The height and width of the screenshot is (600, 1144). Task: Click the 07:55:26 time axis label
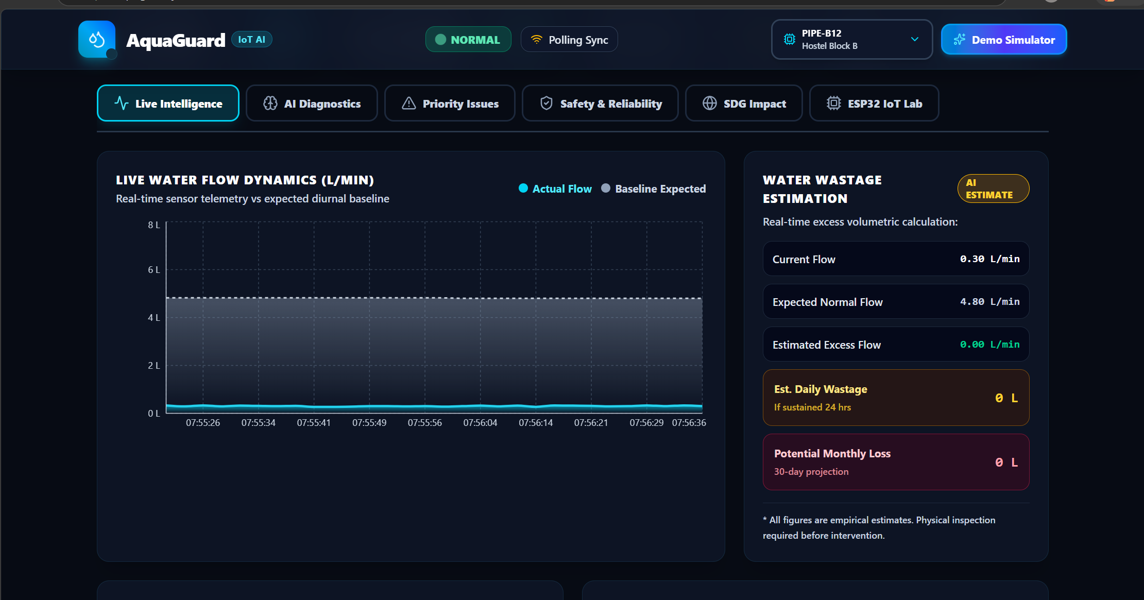point(203,423)
